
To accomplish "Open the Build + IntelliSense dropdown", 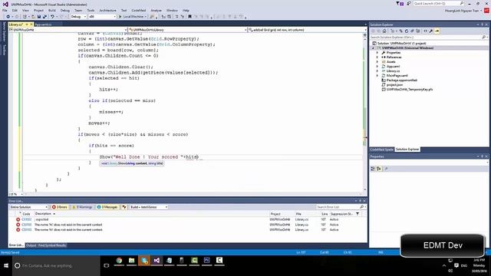I will coord(149,207).
